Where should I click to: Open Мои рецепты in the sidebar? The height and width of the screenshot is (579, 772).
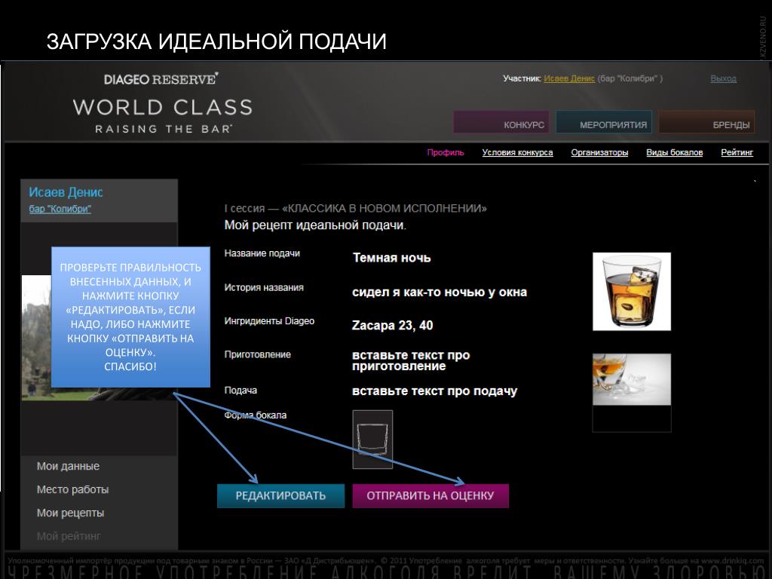click(x=70, y=513)
